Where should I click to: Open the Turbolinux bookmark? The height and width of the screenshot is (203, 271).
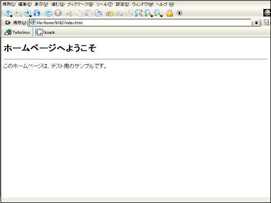[17, 32]
